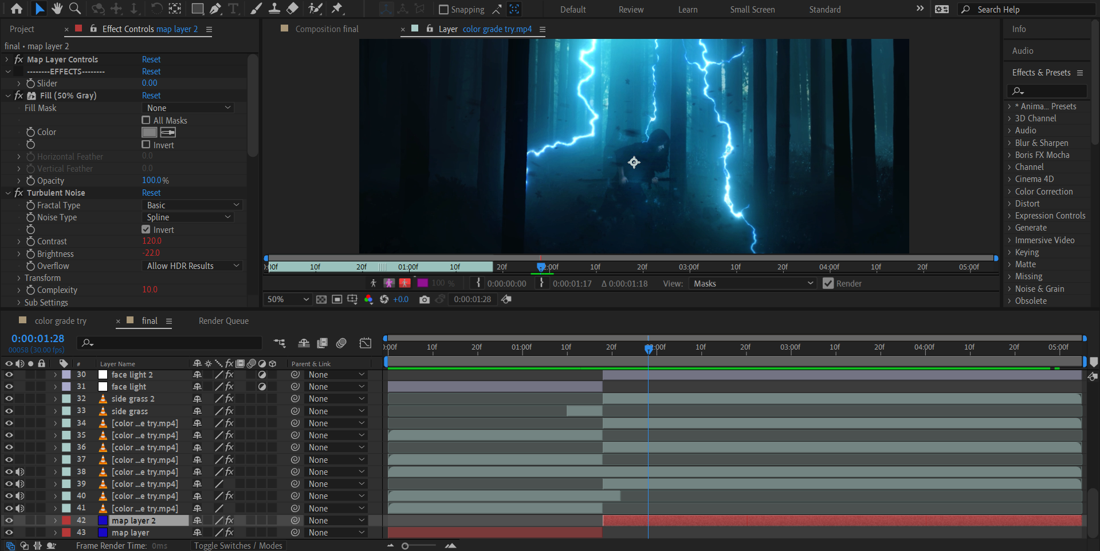
Task: Open the Fractal Type dropdown
Action: 192,205
